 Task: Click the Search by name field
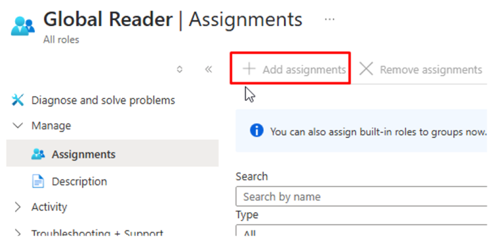coord(361,196)
